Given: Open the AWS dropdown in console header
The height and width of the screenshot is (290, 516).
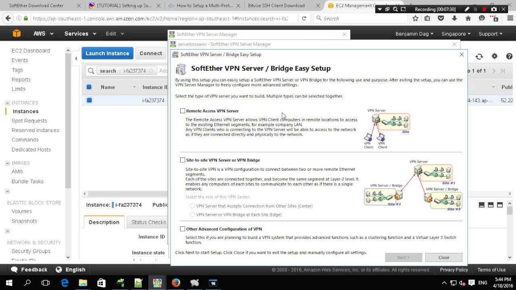Looking at the screenshot, I should 44,34.
